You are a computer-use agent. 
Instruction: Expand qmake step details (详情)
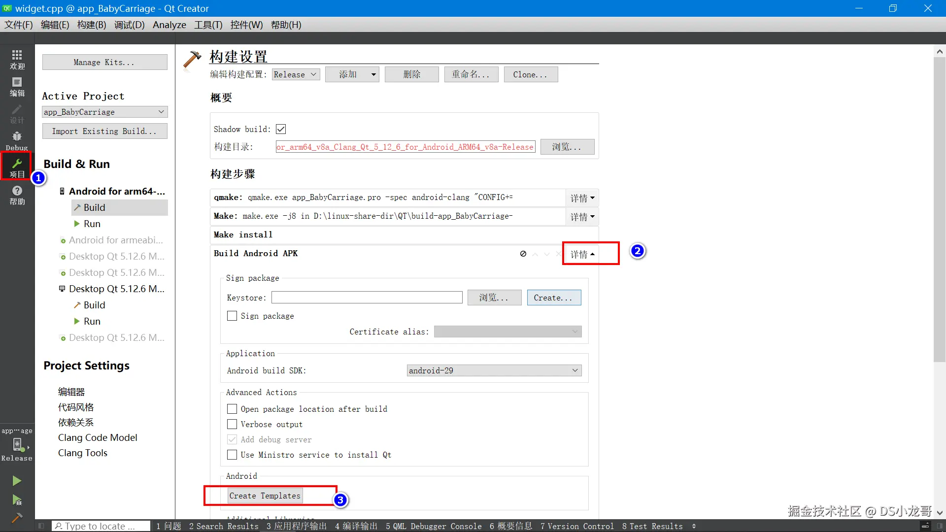point(582,198)
